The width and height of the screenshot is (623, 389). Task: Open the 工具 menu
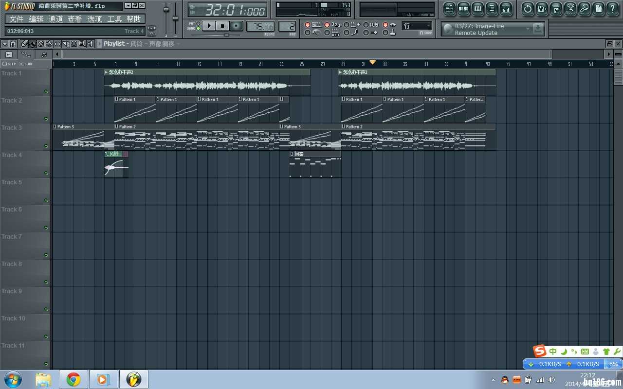[114, 19]
